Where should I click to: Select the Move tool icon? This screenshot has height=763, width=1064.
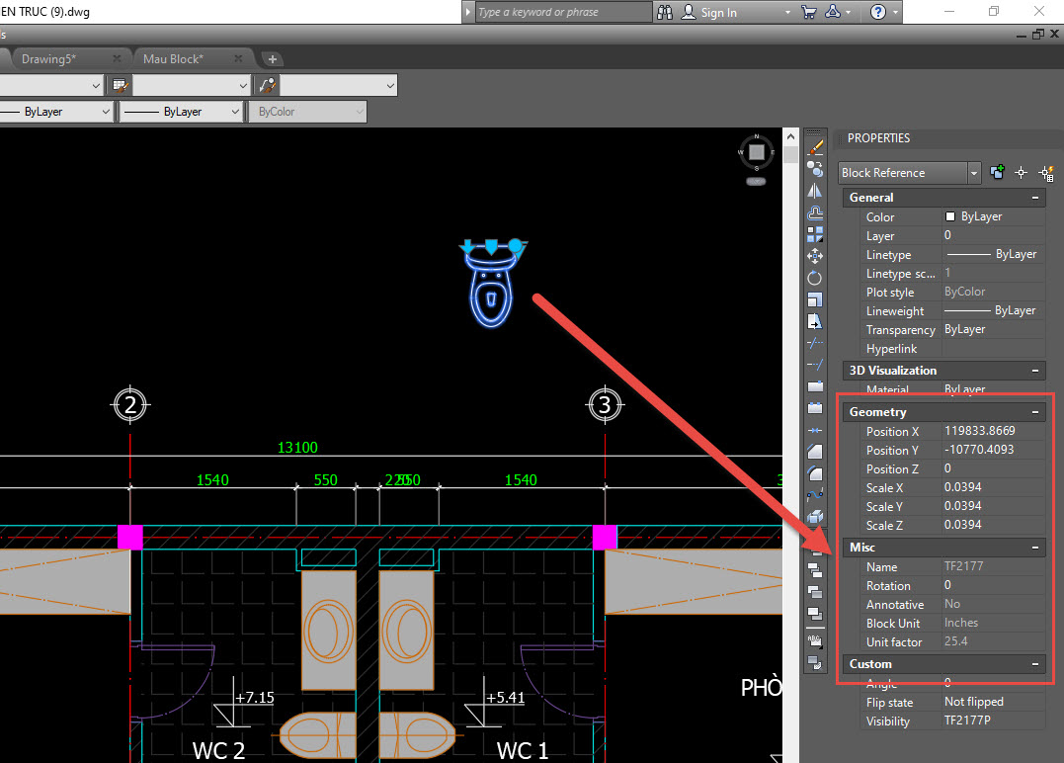pos(815,256)
